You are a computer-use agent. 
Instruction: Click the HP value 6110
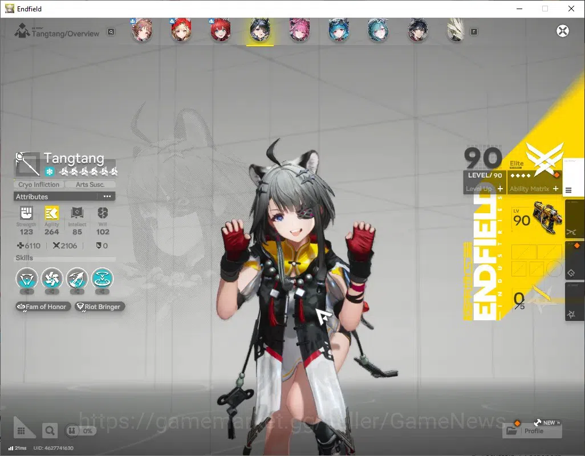(29, 246)
